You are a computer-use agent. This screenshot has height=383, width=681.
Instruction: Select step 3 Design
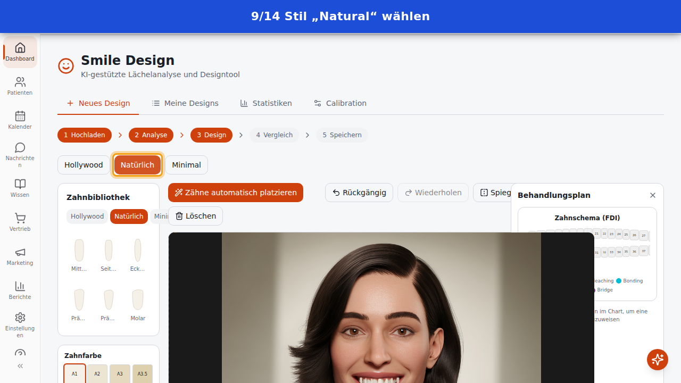(x=211, y=135)
